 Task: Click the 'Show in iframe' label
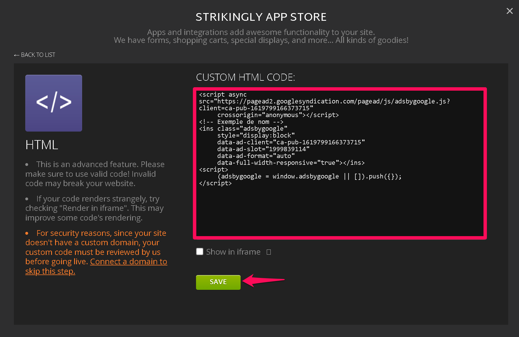tap(233, 252)
